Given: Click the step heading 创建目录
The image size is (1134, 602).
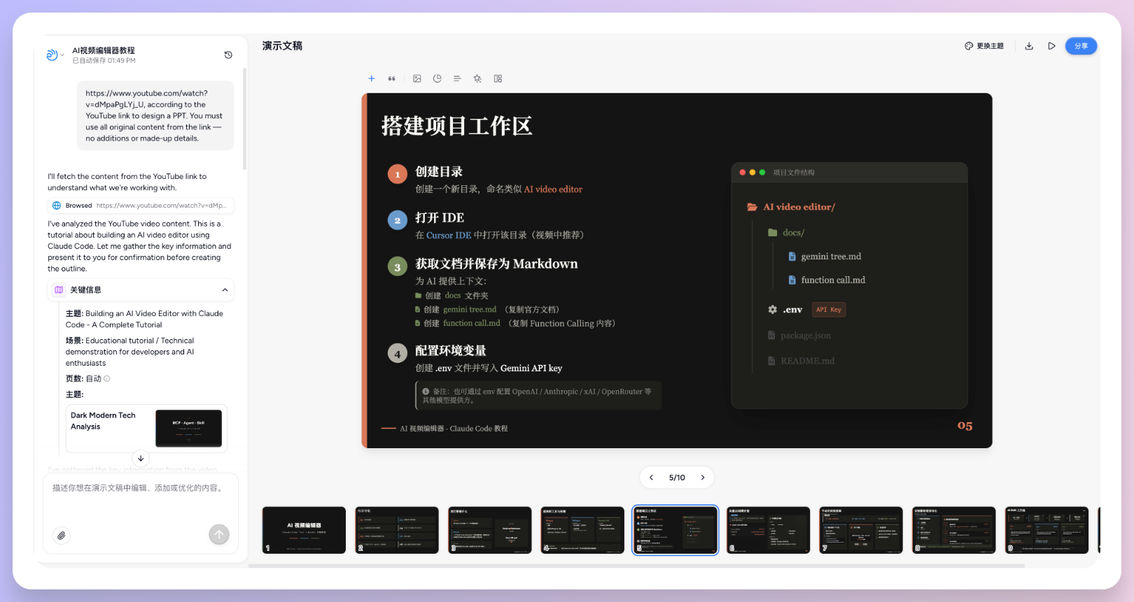Looking at the screenshot, I should [439, 171].
